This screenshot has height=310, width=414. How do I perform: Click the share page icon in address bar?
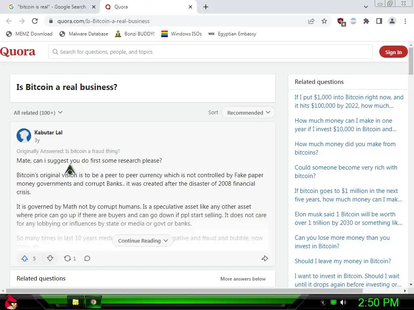(x=311, y=21)
